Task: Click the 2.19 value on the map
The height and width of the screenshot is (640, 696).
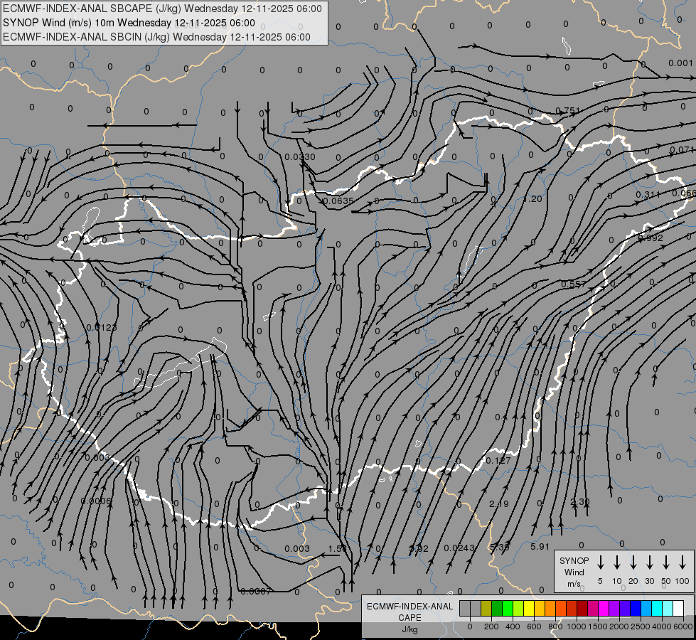Action: pyautogui.click(x=499, y=504)
